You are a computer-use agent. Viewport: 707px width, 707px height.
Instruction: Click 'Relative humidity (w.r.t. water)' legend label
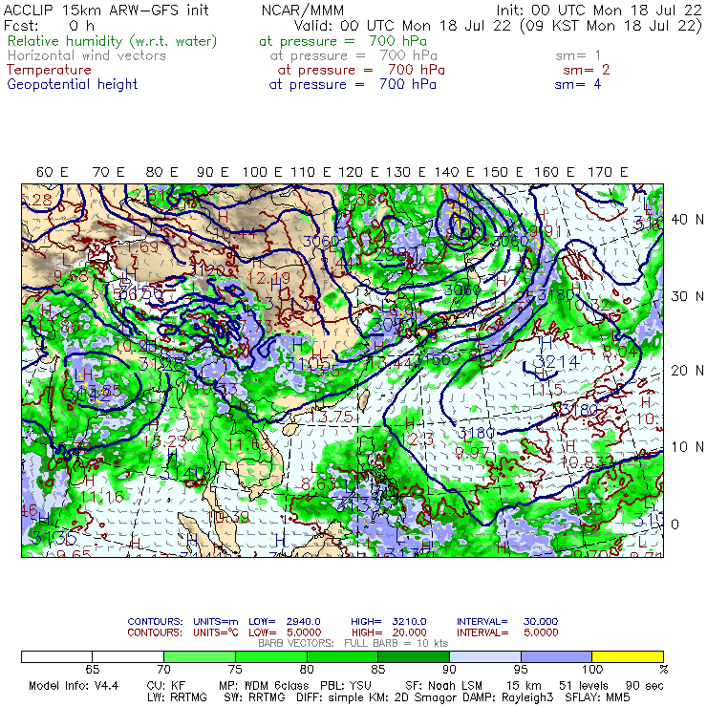(113, 41)
